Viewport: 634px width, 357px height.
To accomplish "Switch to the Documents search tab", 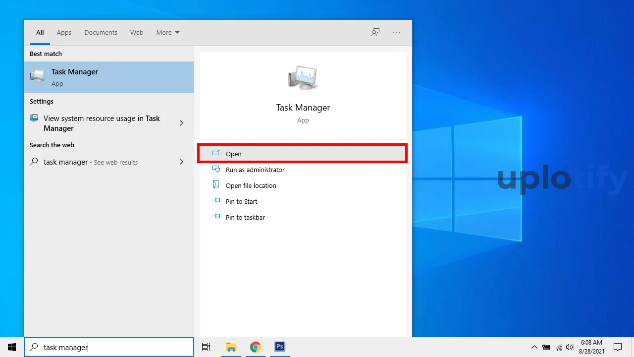I will click(101, 33).
